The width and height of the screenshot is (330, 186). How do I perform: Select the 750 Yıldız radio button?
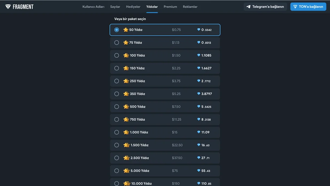click(x=117, y=120)
